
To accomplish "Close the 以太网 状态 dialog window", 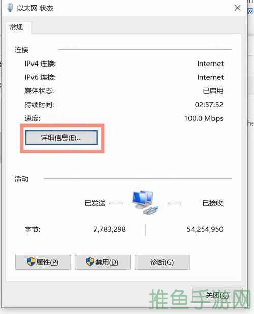I will click(238, 8).
